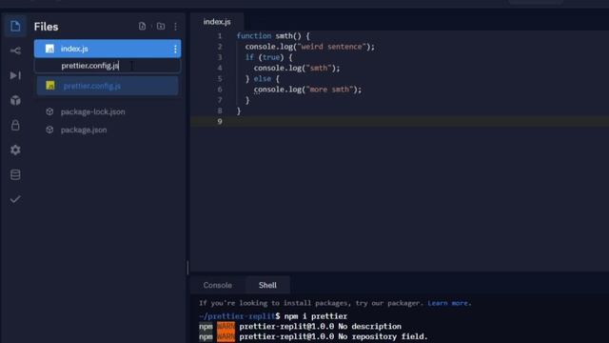Image resolution: width=609 pixels, height=343 pixels.
Task: Click the No description warning line
Action: [300, 326]
